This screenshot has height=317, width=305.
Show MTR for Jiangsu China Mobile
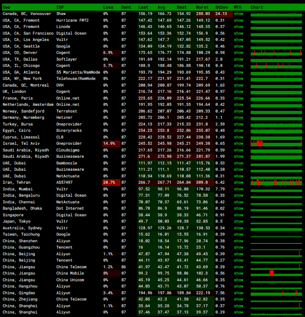tap(239, 274)
